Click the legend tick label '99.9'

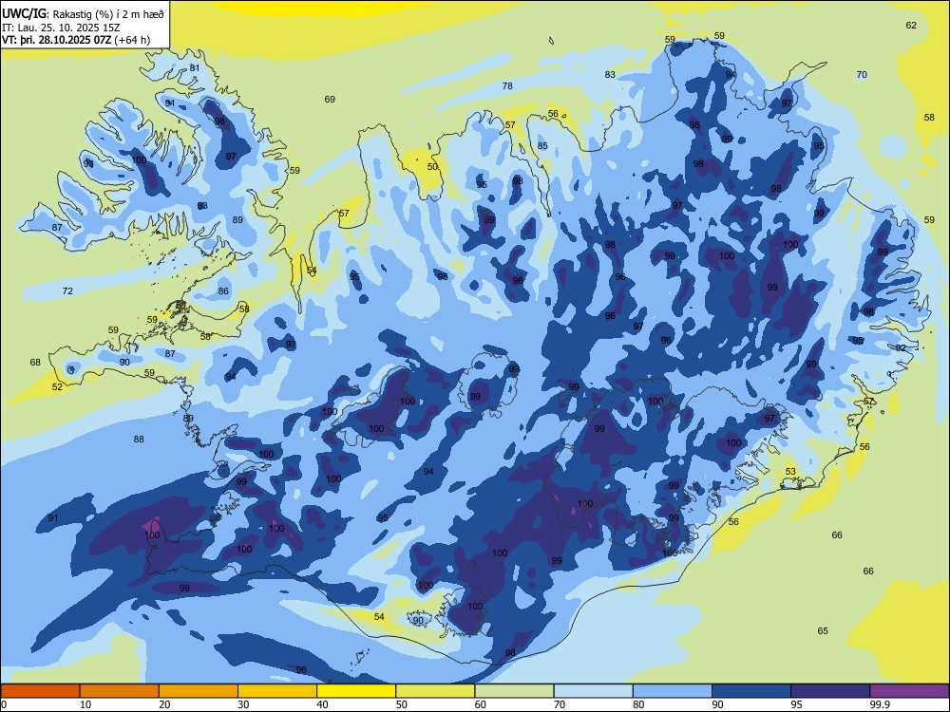pyautogui.click(x=880, y=704)
